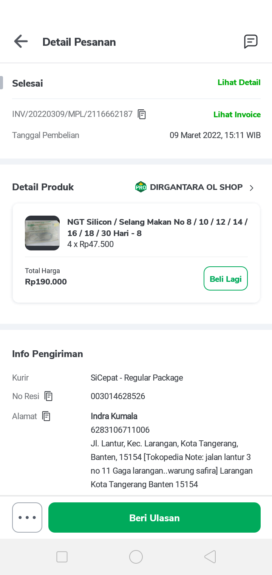Open the three-dots more options button
The width and height of the screenshot is (272, 575).
coord(27,517)
